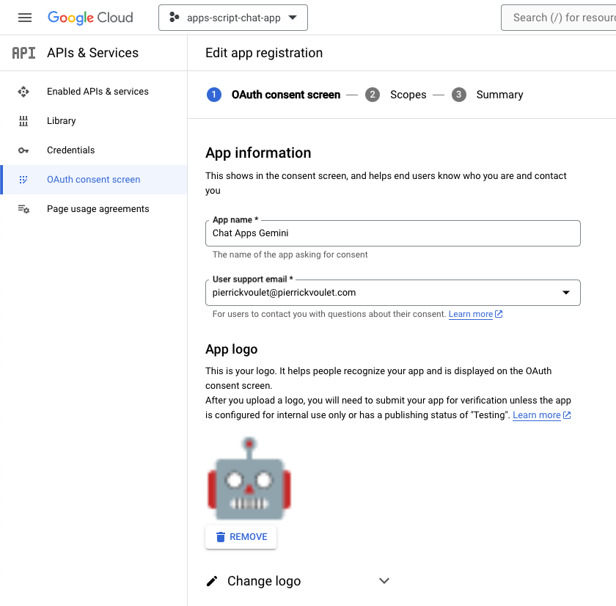Click the Summary step indicator circle
The width and height of the screenshot is (616, 606).
pos(458,95)
